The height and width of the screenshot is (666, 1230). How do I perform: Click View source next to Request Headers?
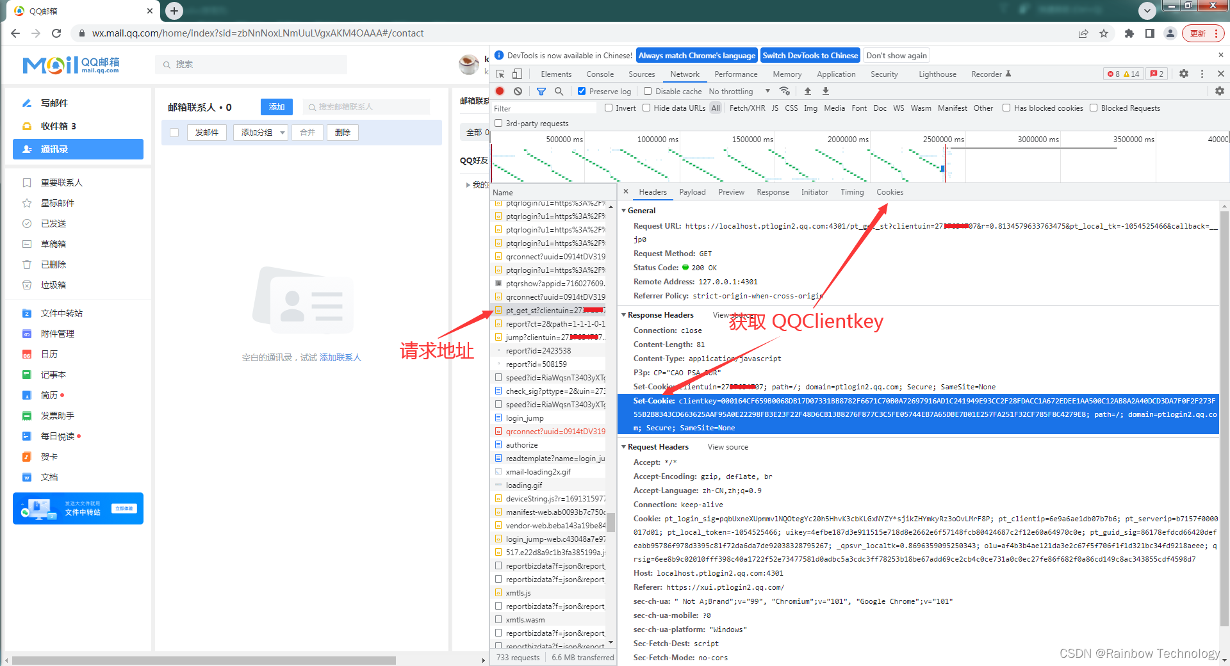(727, 446)
